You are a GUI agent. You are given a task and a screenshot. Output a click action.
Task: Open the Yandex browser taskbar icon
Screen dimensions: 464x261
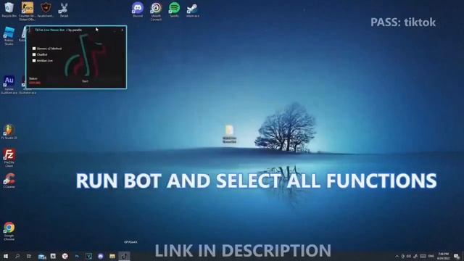click(65, 256)
